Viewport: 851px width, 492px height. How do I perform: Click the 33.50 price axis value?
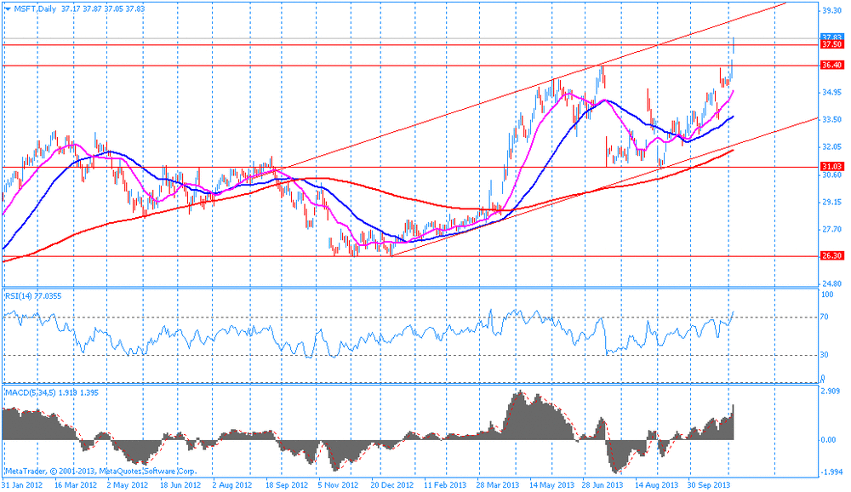coord(832,119)
